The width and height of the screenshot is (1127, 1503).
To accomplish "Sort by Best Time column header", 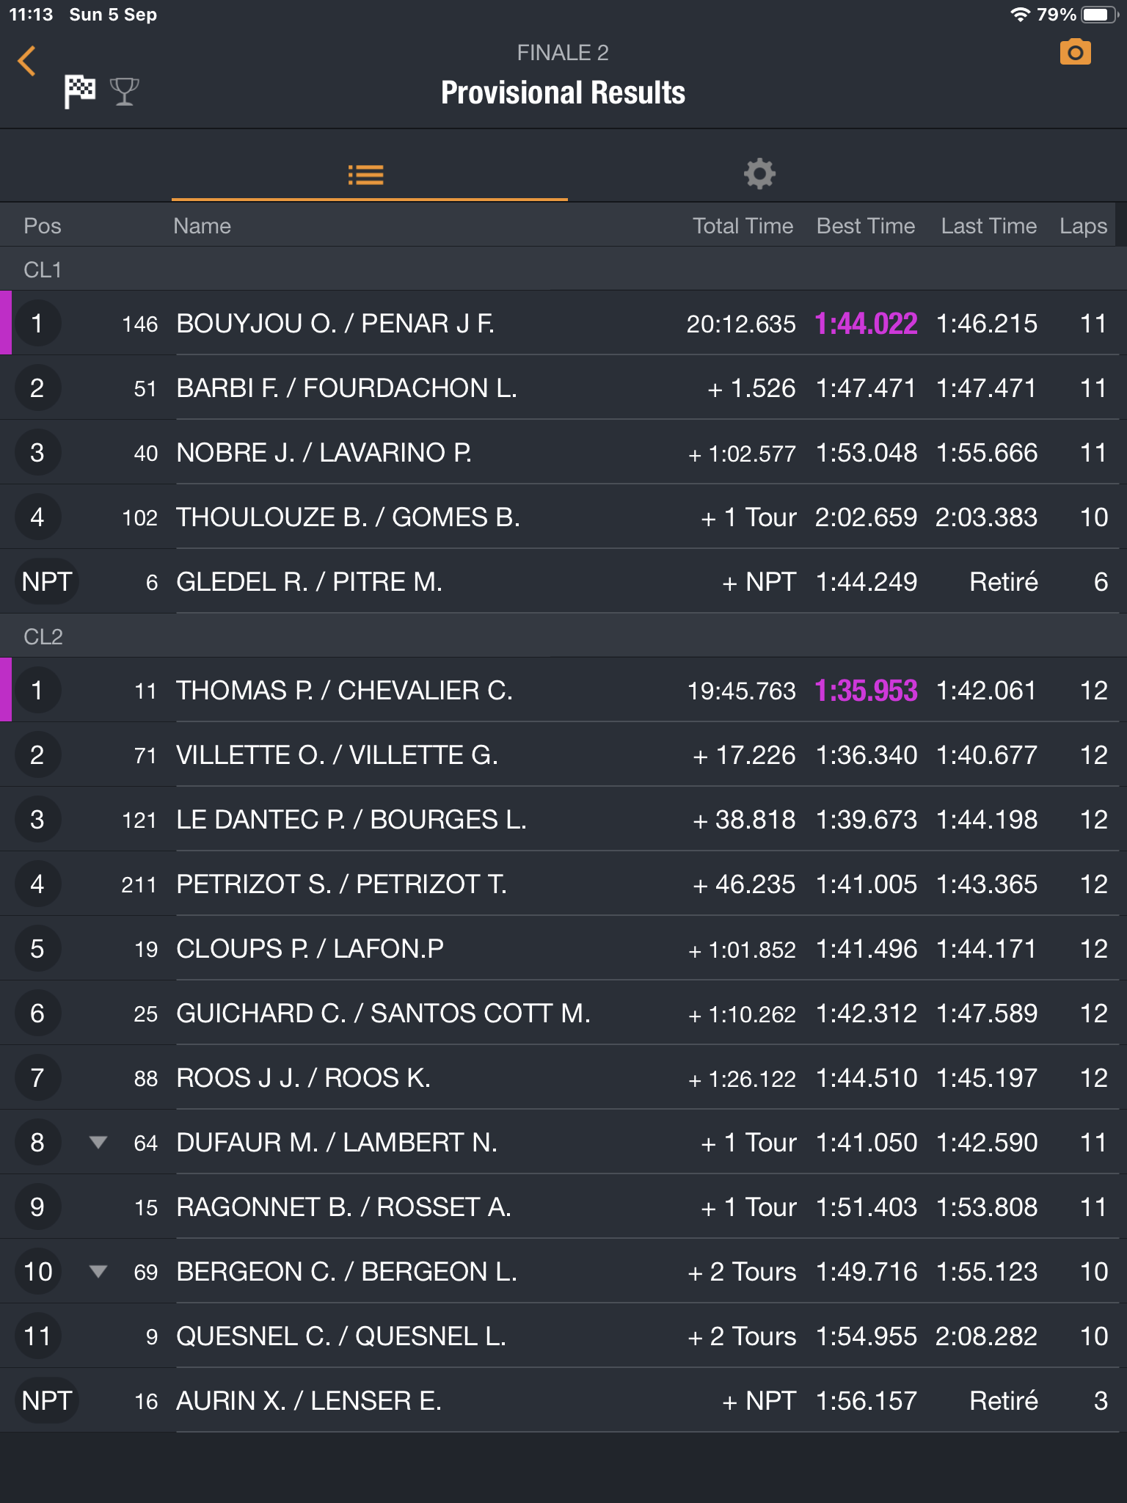I will click(866, 226).
